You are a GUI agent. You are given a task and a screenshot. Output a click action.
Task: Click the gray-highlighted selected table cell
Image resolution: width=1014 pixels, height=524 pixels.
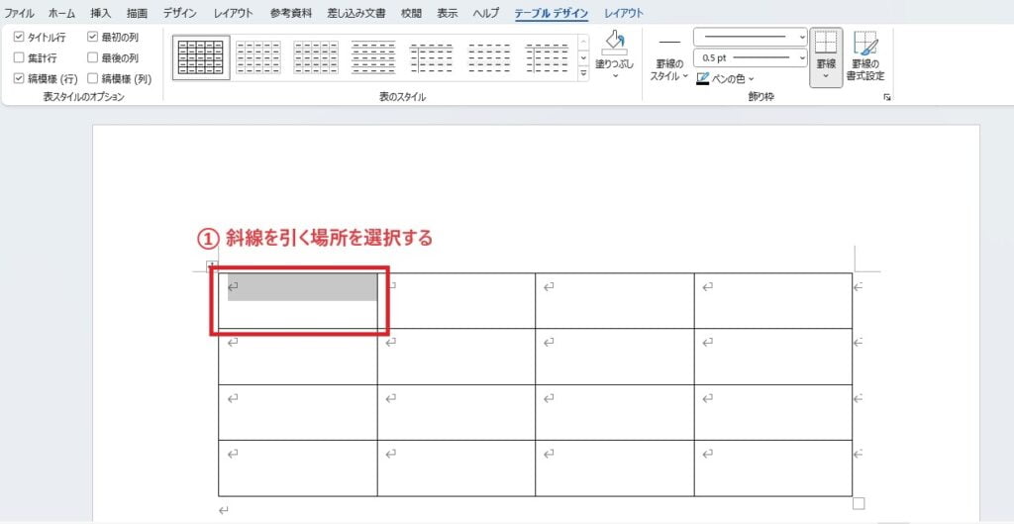[x=303, y=286]
